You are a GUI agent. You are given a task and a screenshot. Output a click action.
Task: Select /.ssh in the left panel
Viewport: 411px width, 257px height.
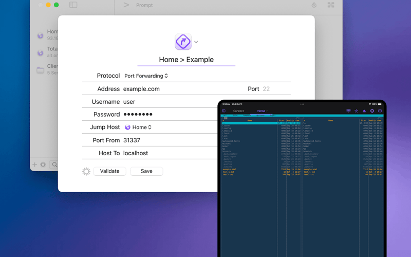(225, 136)
